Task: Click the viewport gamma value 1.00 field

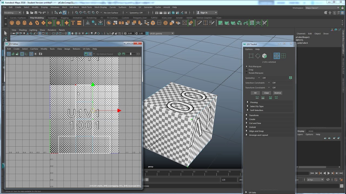Action: click(141, 33)
